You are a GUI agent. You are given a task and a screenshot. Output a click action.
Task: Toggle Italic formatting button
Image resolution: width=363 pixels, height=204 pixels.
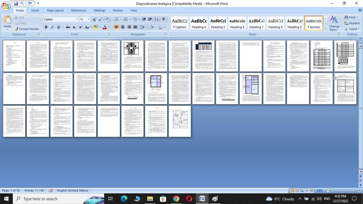(52, 27)
